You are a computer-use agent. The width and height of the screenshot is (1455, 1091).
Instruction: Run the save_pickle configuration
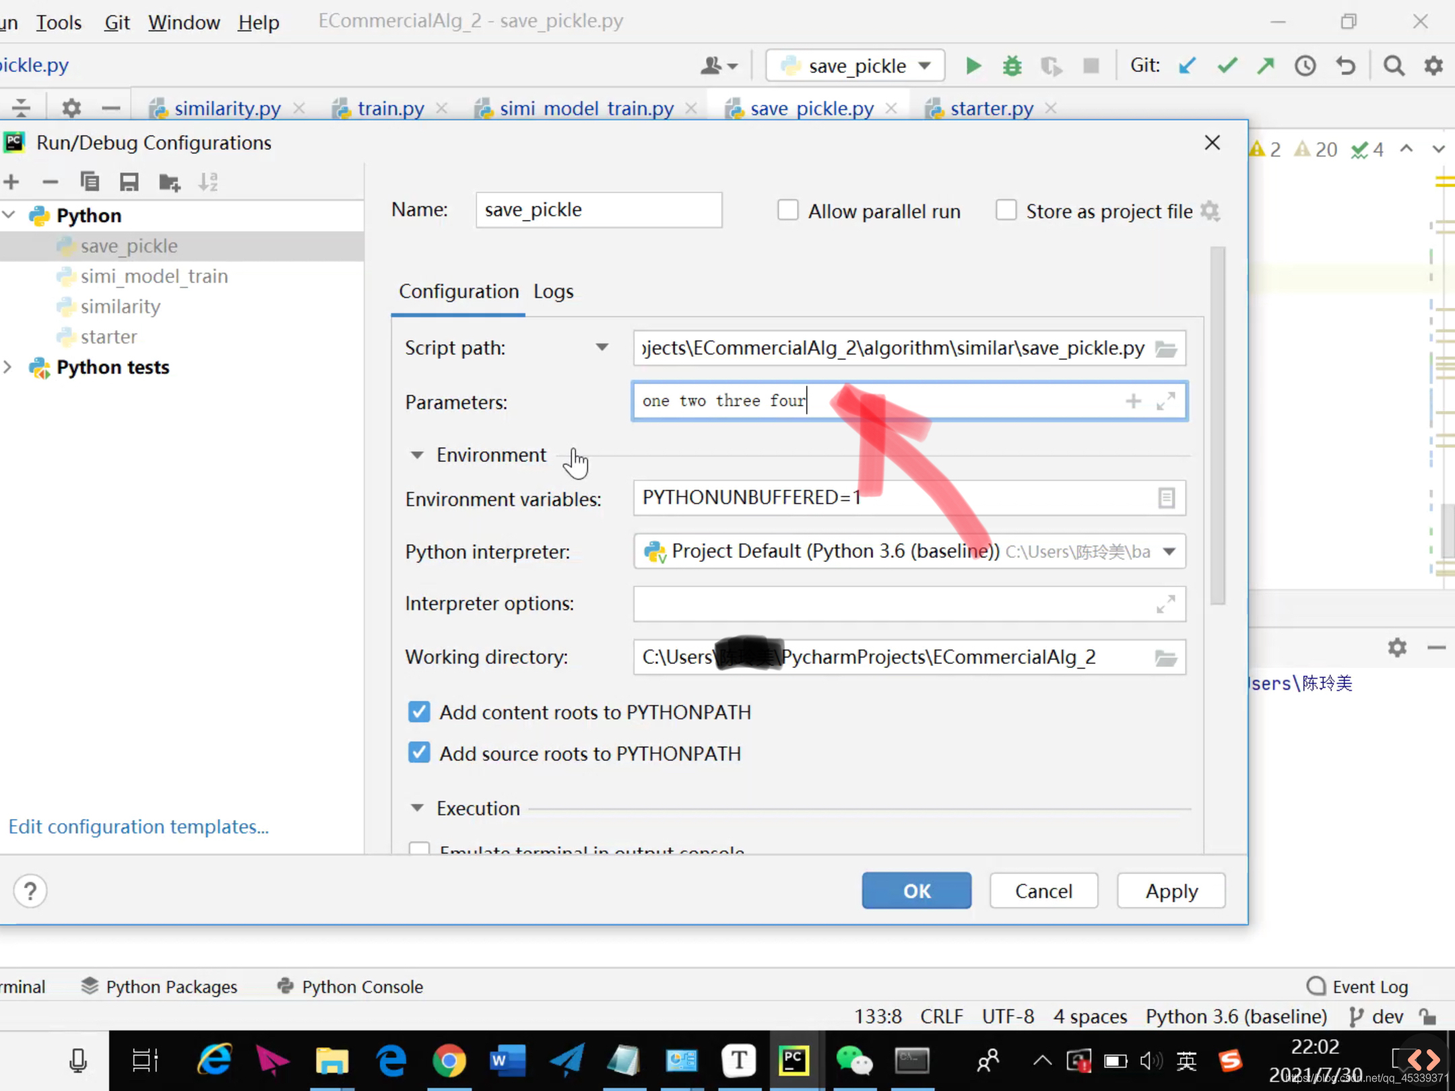[x=973, y=65]
